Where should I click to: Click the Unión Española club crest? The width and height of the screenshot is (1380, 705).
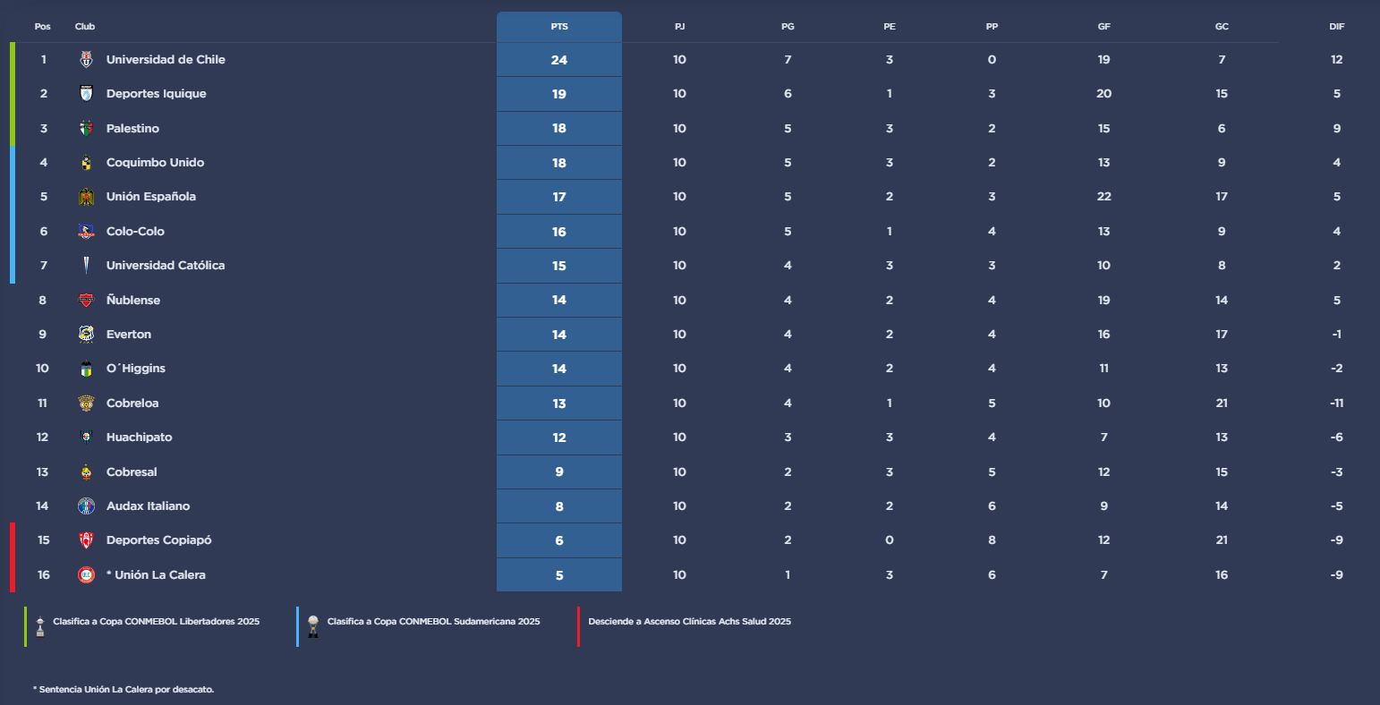tap(86, 197)
